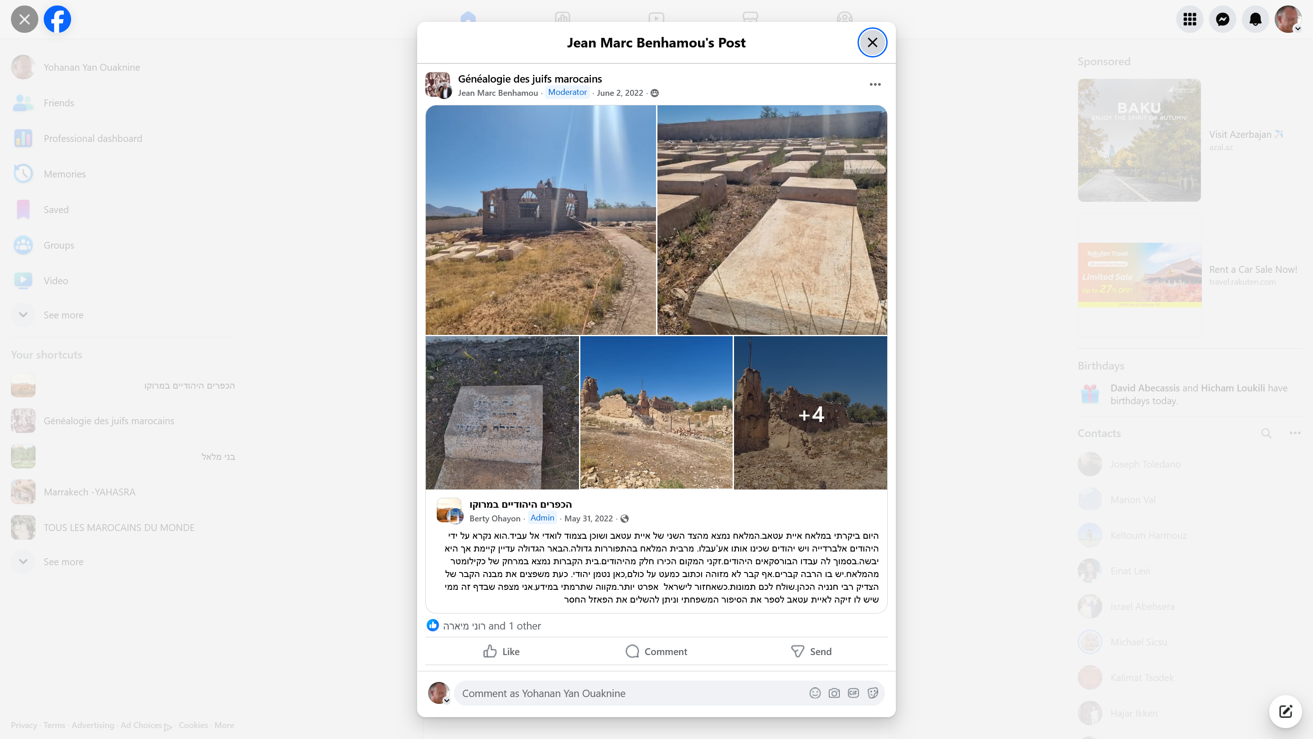1313x739 pixels.
Task: Open Notifications bell icon
Action: pos(1256,19)
